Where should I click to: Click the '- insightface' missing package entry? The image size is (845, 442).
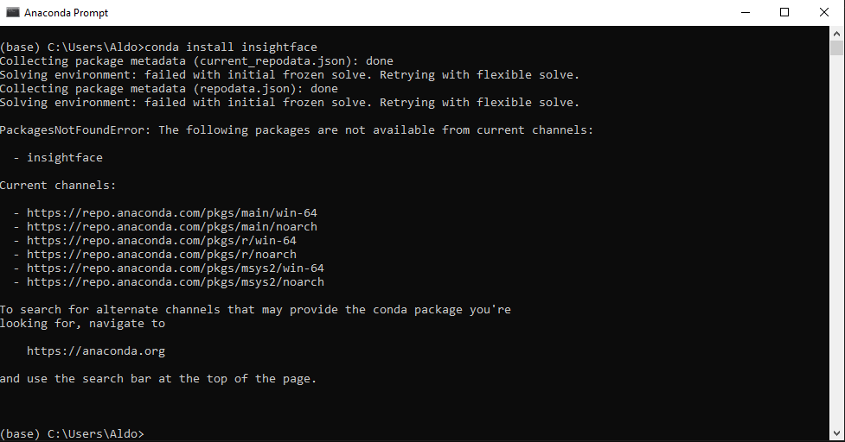(64, 158)
